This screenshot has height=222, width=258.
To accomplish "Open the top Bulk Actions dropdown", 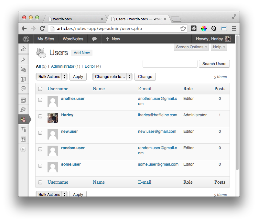I will click(x=51, y=77).
